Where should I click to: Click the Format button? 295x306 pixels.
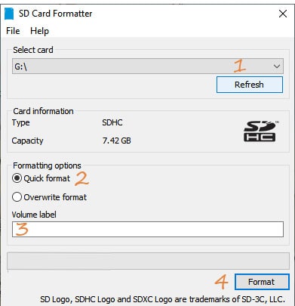point(262,282)
